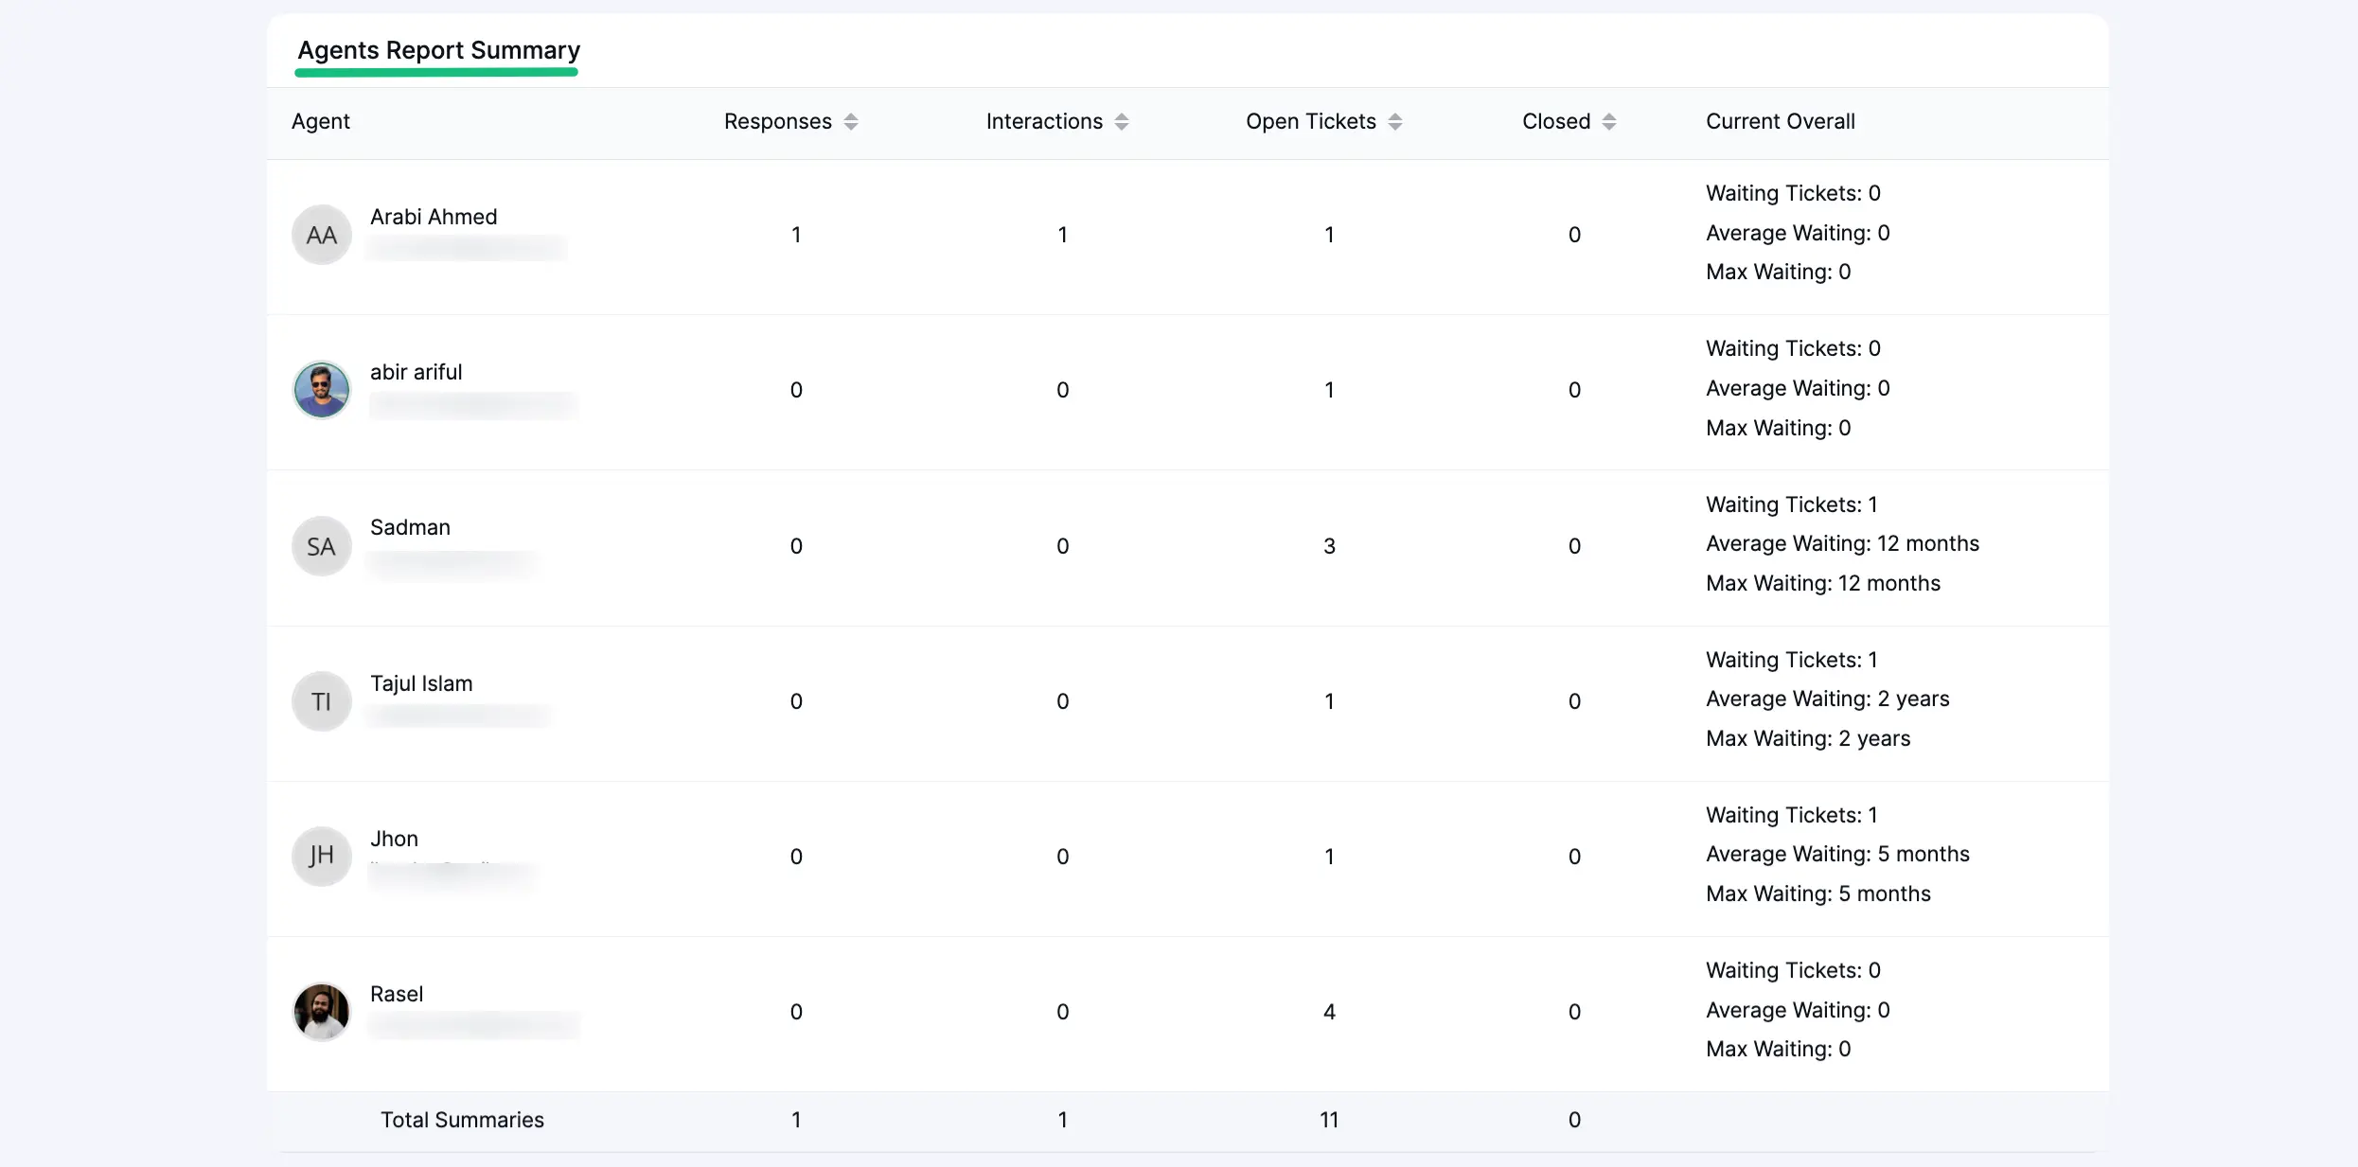Image resolution: width=2358 pixels, height=1167 pixels.
Task: Select agent name Arabi Ahmed
Action: coord(434,217)
